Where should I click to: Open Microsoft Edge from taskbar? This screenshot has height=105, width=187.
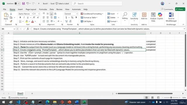point(47,102)
